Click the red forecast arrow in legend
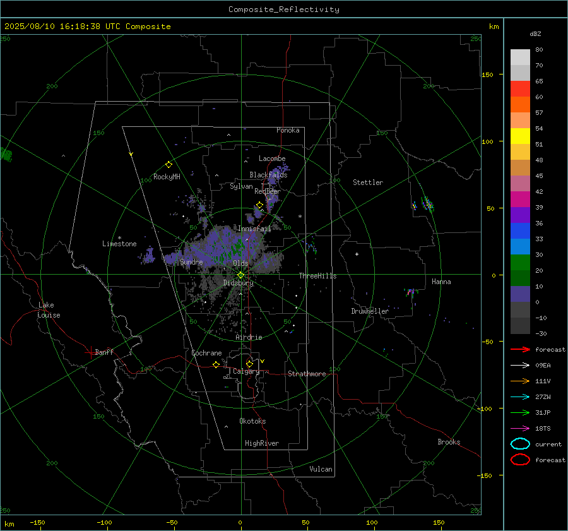Screen dimensions: 568x531 click(520, 349)
